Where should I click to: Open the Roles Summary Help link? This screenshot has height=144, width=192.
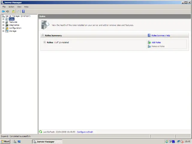coord(161,35)
